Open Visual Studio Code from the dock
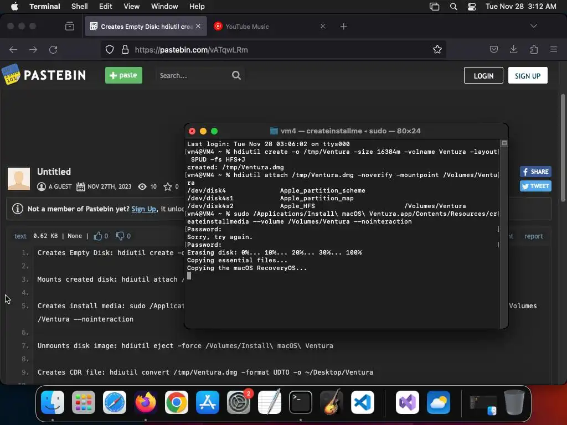Screen dimensions: 567x425 tap(362, 402)
